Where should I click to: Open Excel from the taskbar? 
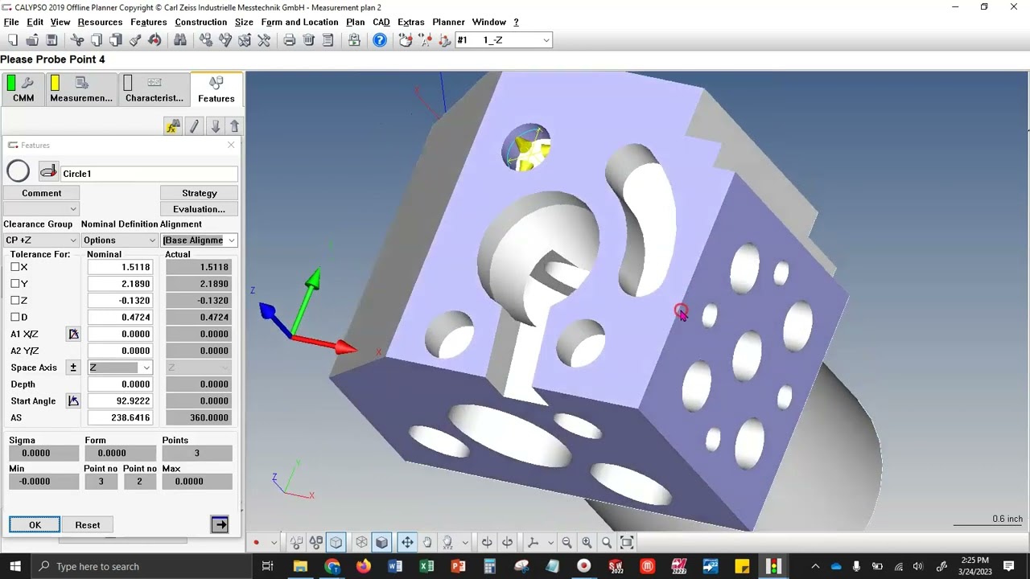click(x=426, y=567)
